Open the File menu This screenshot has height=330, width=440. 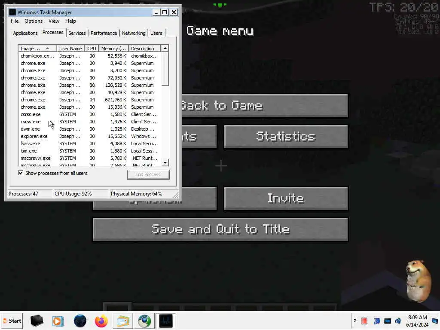click(x=15, y=21)
